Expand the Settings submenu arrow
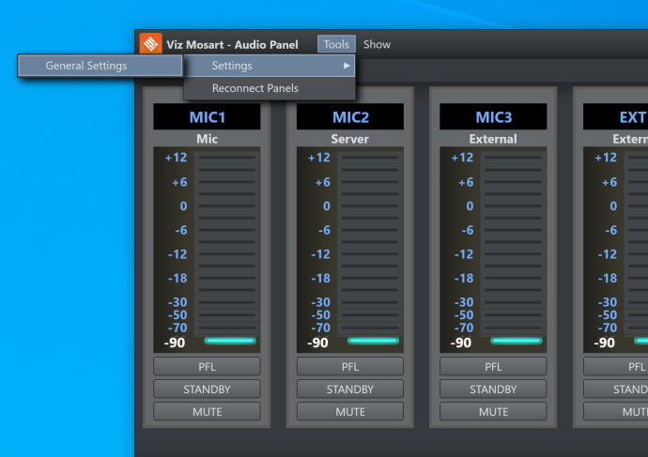The height and width of the screenshot is (457, 648). click(347, 66)
